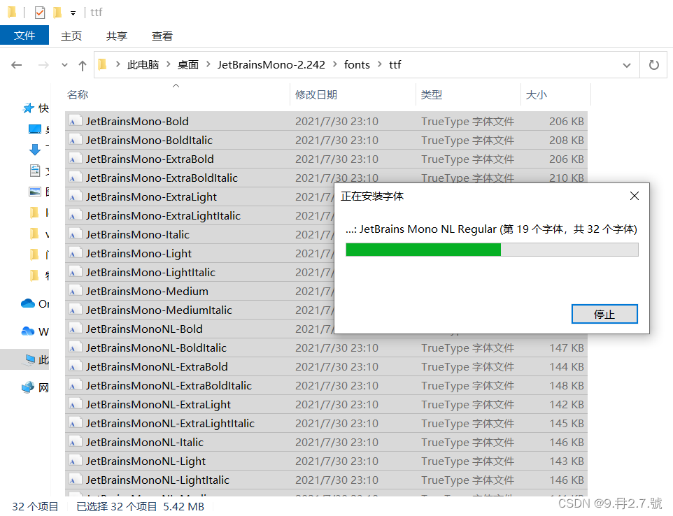Viewport: 673px width, 516px height.
Task: Select the JetBrainsMono-ExtraBold font file icon
Action: (75, 159)
